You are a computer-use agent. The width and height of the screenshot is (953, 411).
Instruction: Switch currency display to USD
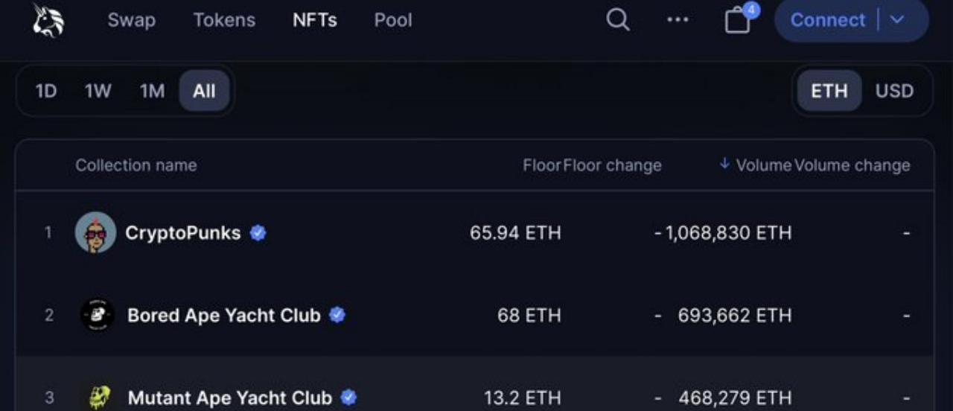click(894, 91)
